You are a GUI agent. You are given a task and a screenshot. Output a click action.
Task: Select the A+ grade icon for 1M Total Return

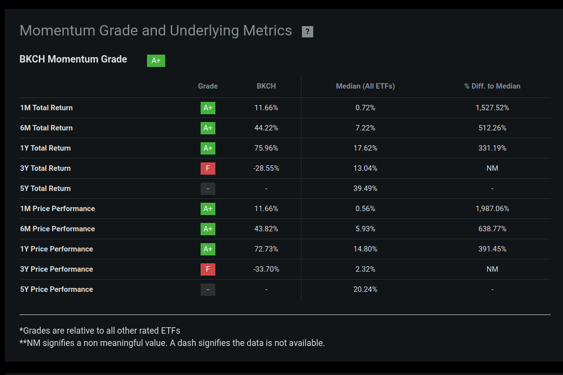coord(207,108)
